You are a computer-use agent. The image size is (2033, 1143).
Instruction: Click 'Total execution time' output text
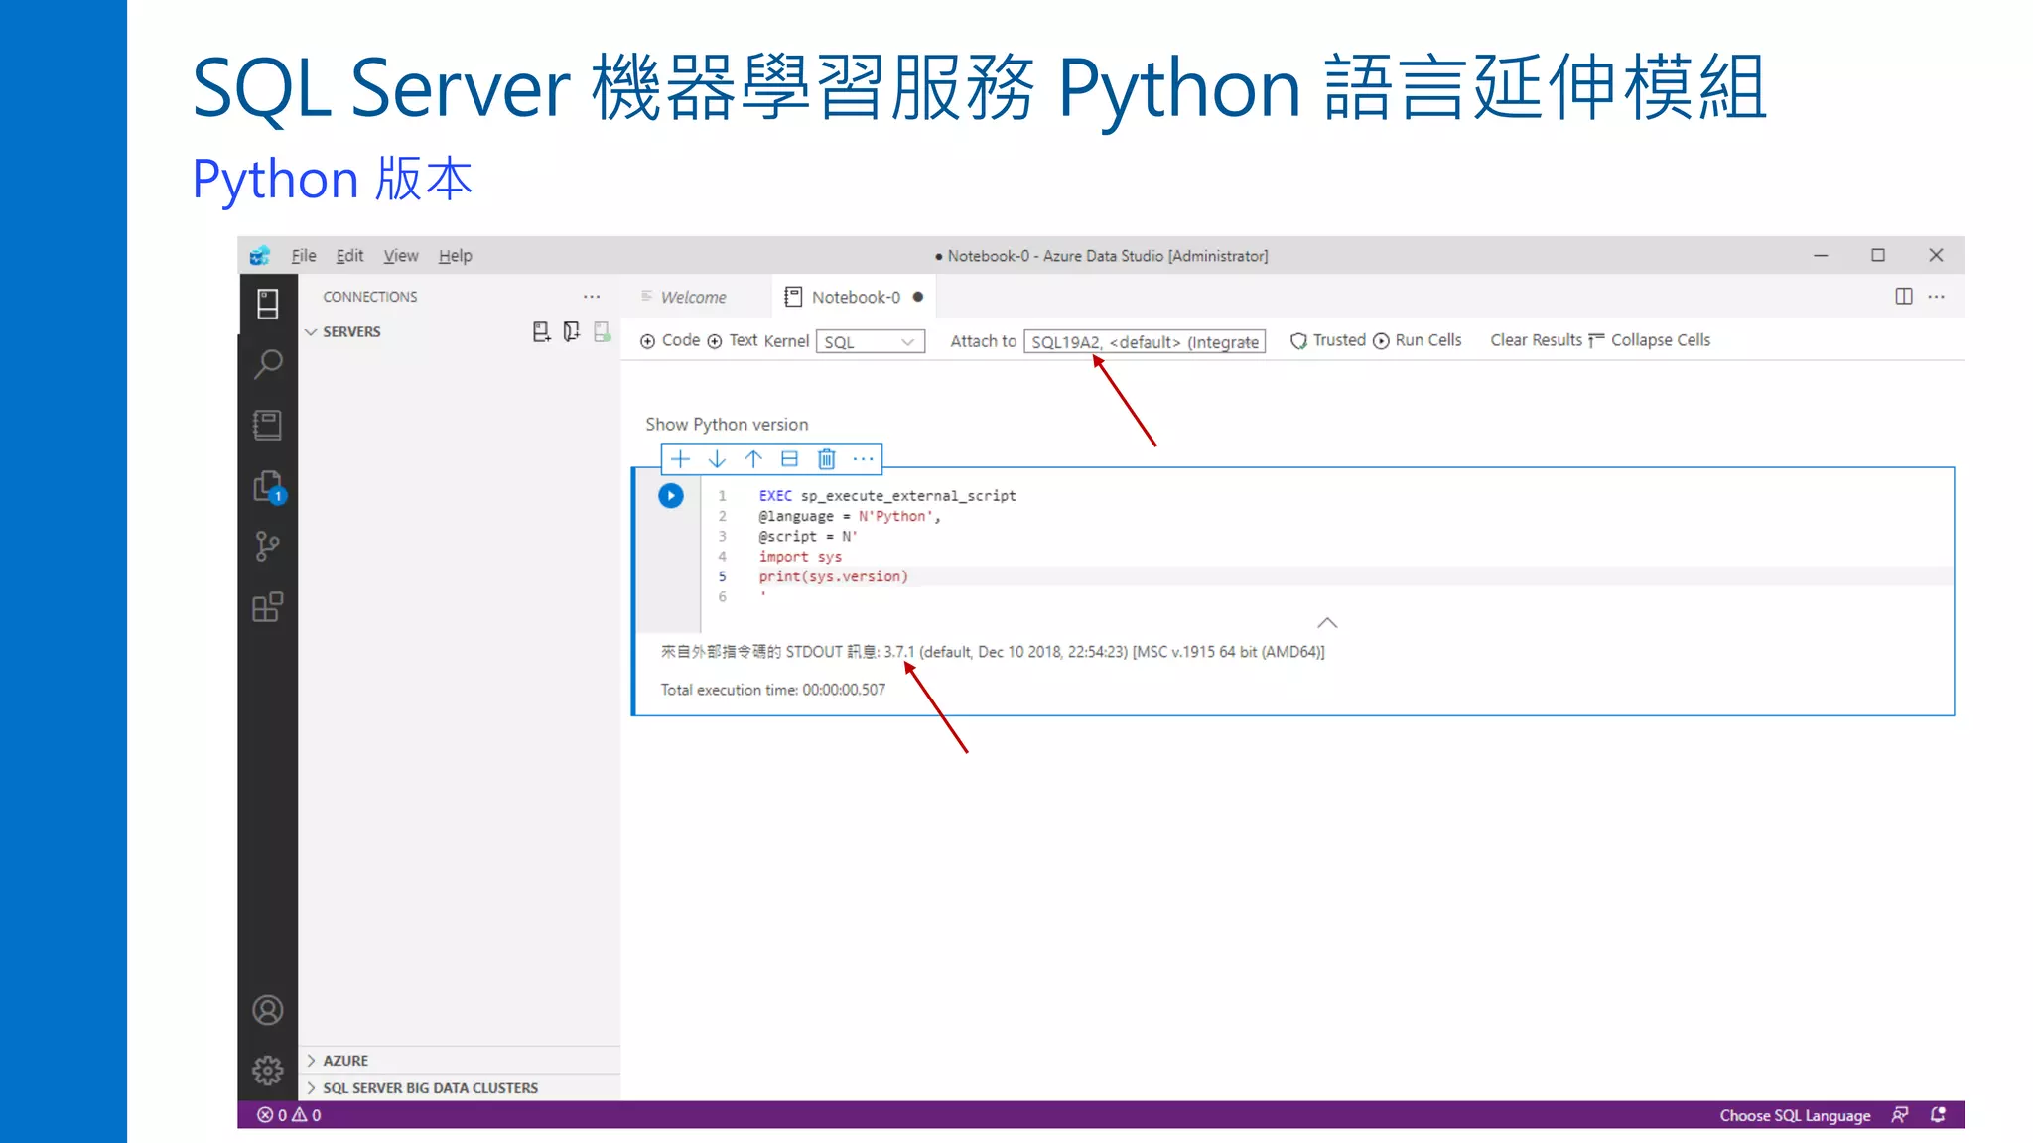(773, 690)
